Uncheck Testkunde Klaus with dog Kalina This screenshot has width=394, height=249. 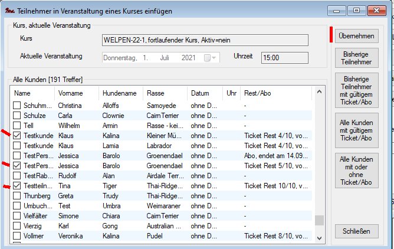pyautogui.click(x=18, y=136)
